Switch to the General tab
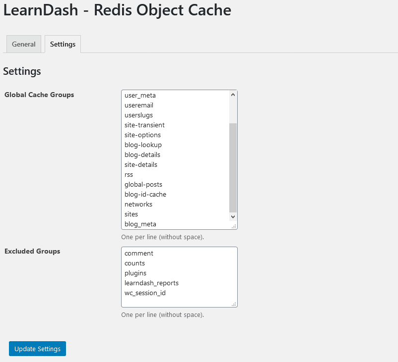This screenshot has width=398, height=362. coord(24,44)
